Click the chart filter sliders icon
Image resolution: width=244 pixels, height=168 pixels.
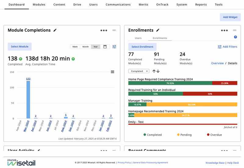coord(114,47)
